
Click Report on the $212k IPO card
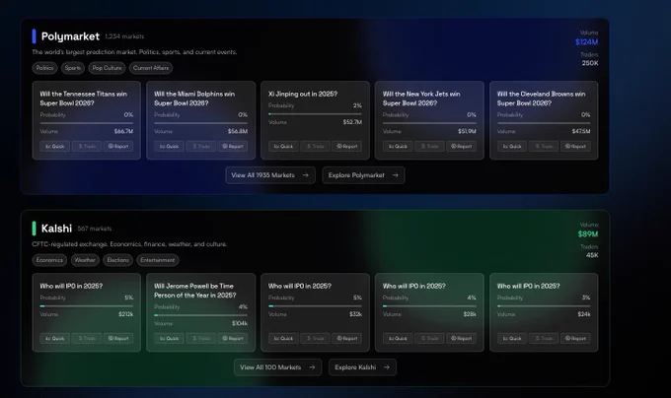tap(118, 338)
